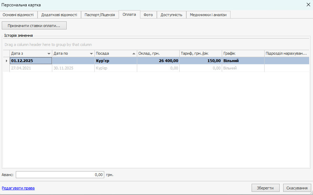The image size is (313, 195).
Task: Close the Персональна картка window
Action: coord(308,5)
